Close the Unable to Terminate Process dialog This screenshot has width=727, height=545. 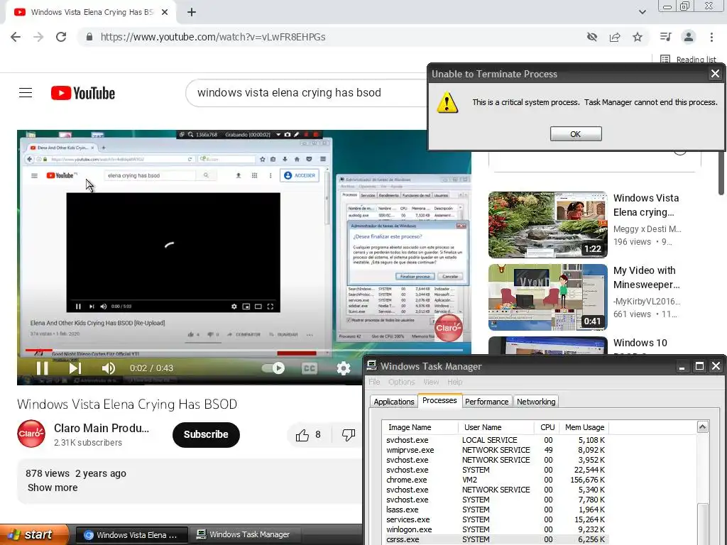pos(715,74)
